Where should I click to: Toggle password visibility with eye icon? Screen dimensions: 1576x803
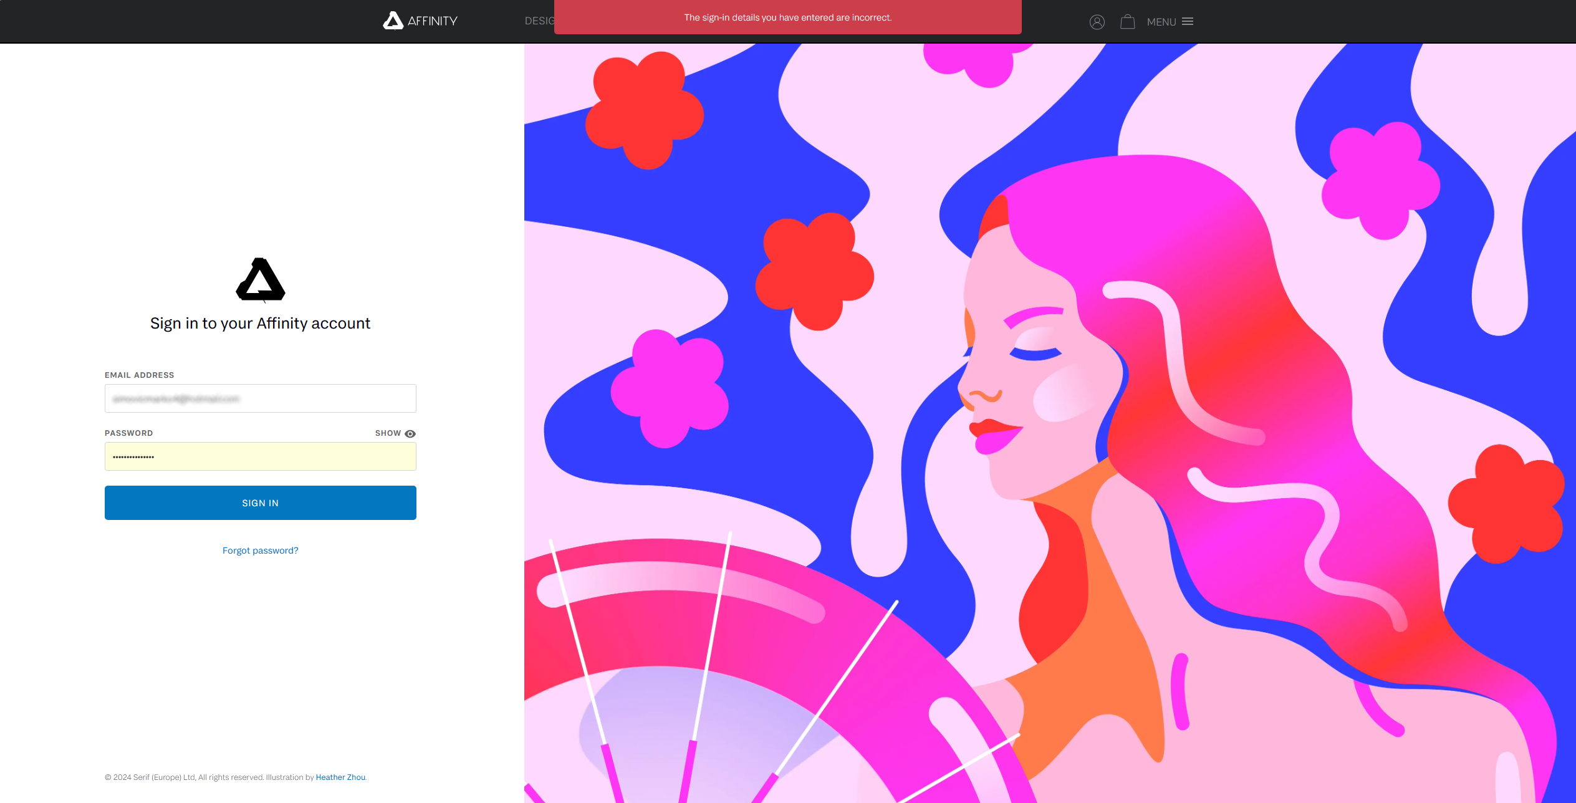410,433
